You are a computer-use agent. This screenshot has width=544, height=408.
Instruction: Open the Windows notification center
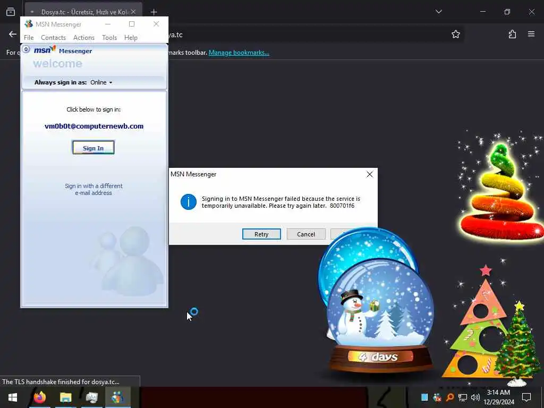pos(526,397)
